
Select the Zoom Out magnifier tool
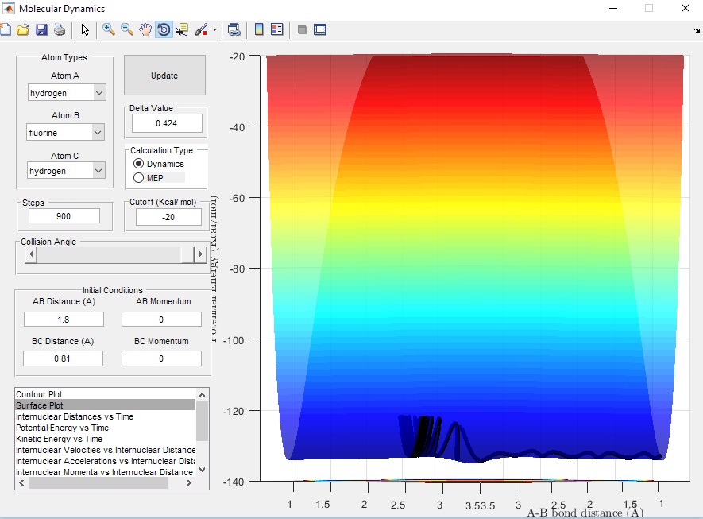click(127, 30)
